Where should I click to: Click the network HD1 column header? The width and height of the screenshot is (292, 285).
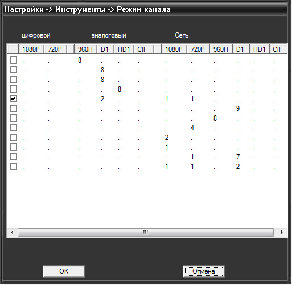tap(260, 49)
